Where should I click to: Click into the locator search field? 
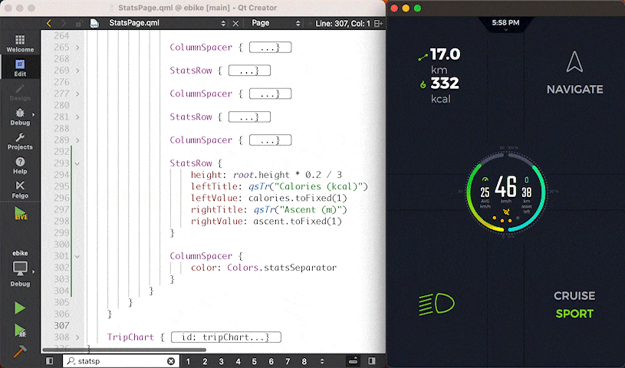(x=115, y=361)
